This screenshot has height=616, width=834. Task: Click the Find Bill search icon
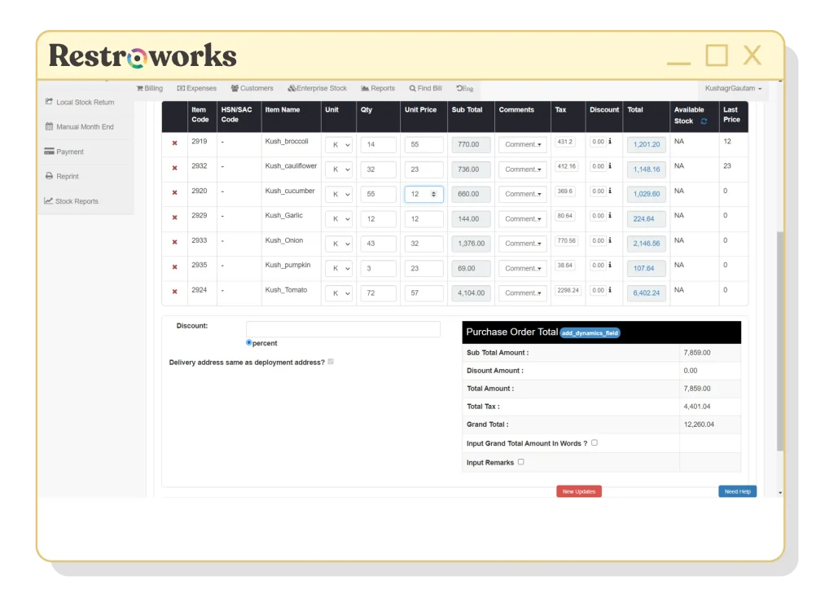(x=415, y=88)
